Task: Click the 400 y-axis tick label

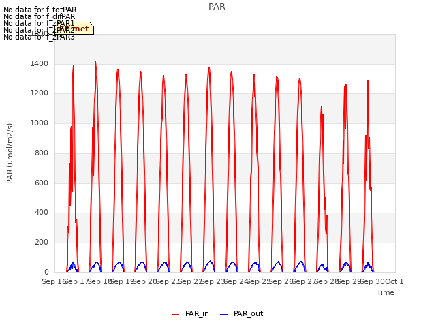Action: (42, 212)
